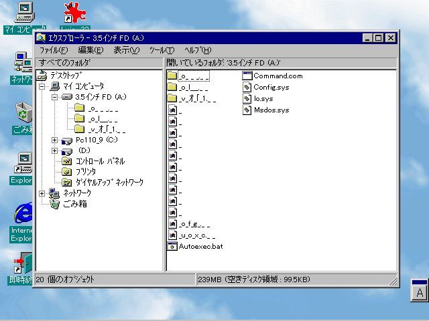Click the すべてのフォルダ pane header
This screenshot has width=429, height=321.
[99, 63]
